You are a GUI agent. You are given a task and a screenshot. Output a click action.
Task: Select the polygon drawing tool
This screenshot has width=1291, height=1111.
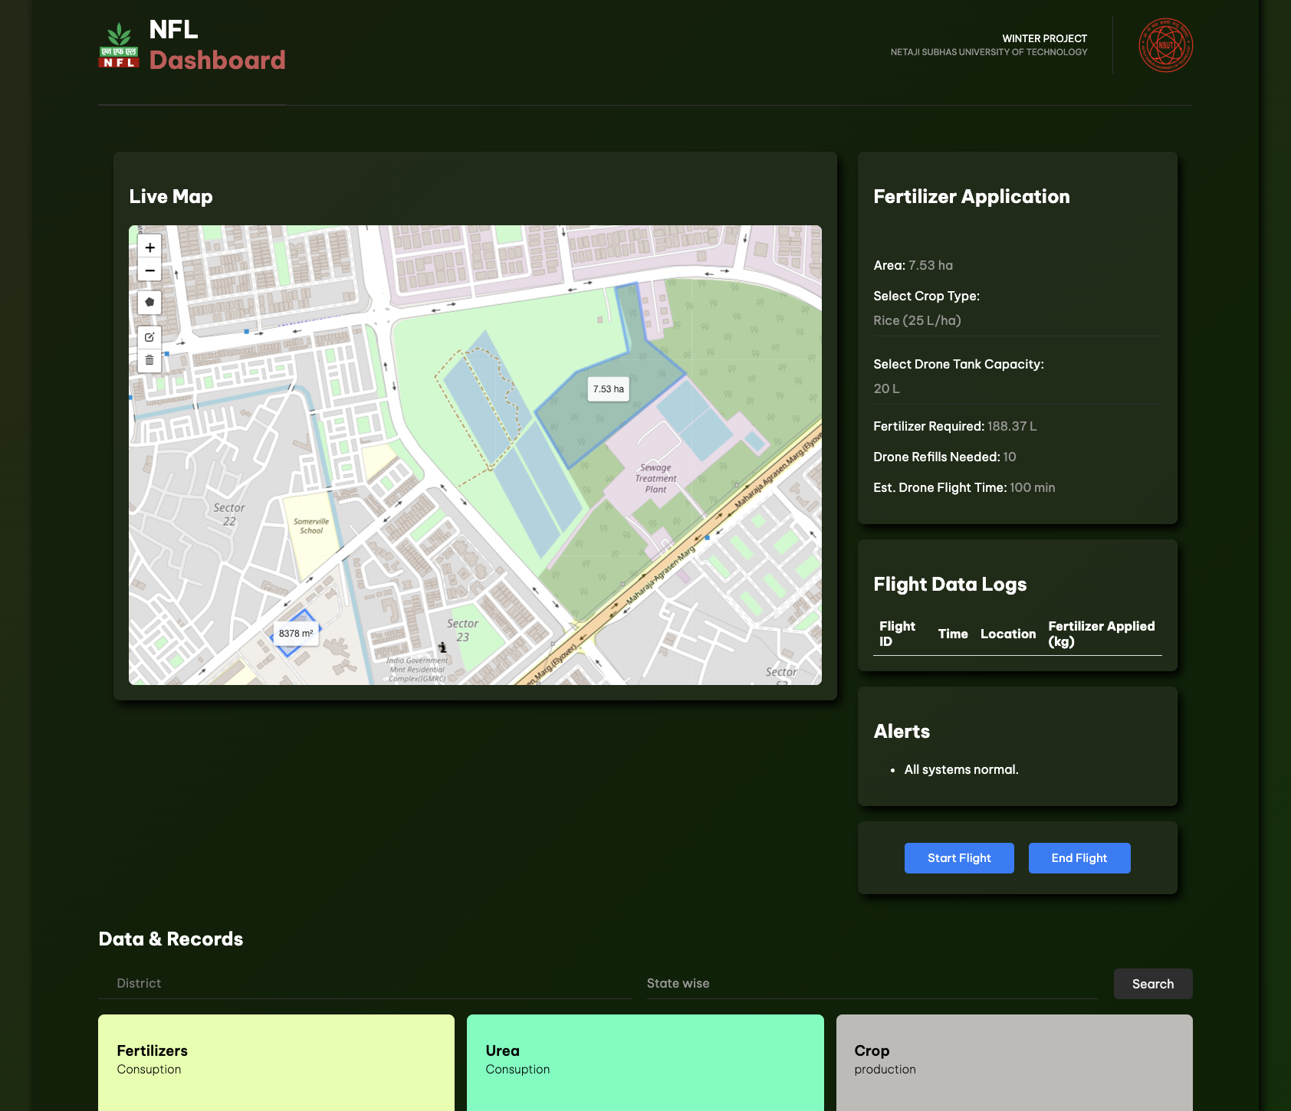pyautogui.click(x=149, y=303)
